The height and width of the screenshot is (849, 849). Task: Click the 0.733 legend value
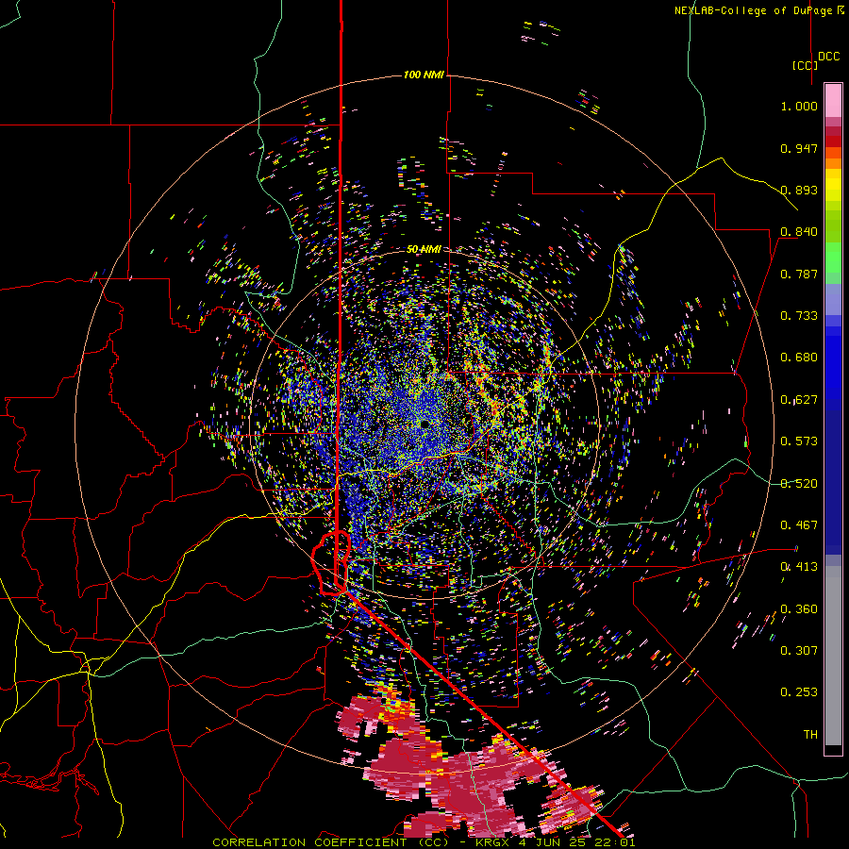tap(799, 316)
